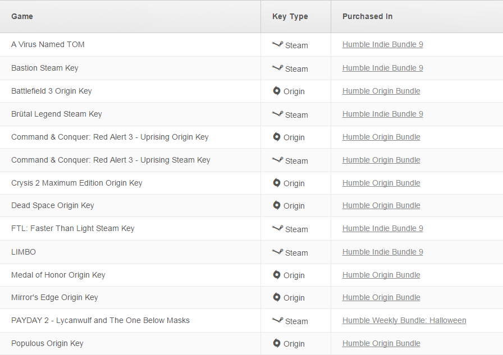The height and width of the screenshot is (355, 503).
Task: Open the Humble Origin Bundle link for the Uprising Steam Key
Action: [381, 160]
